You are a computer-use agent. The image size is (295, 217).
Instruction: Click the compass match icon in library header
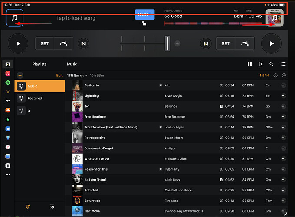pyautogui.click(x=284, y=76)
